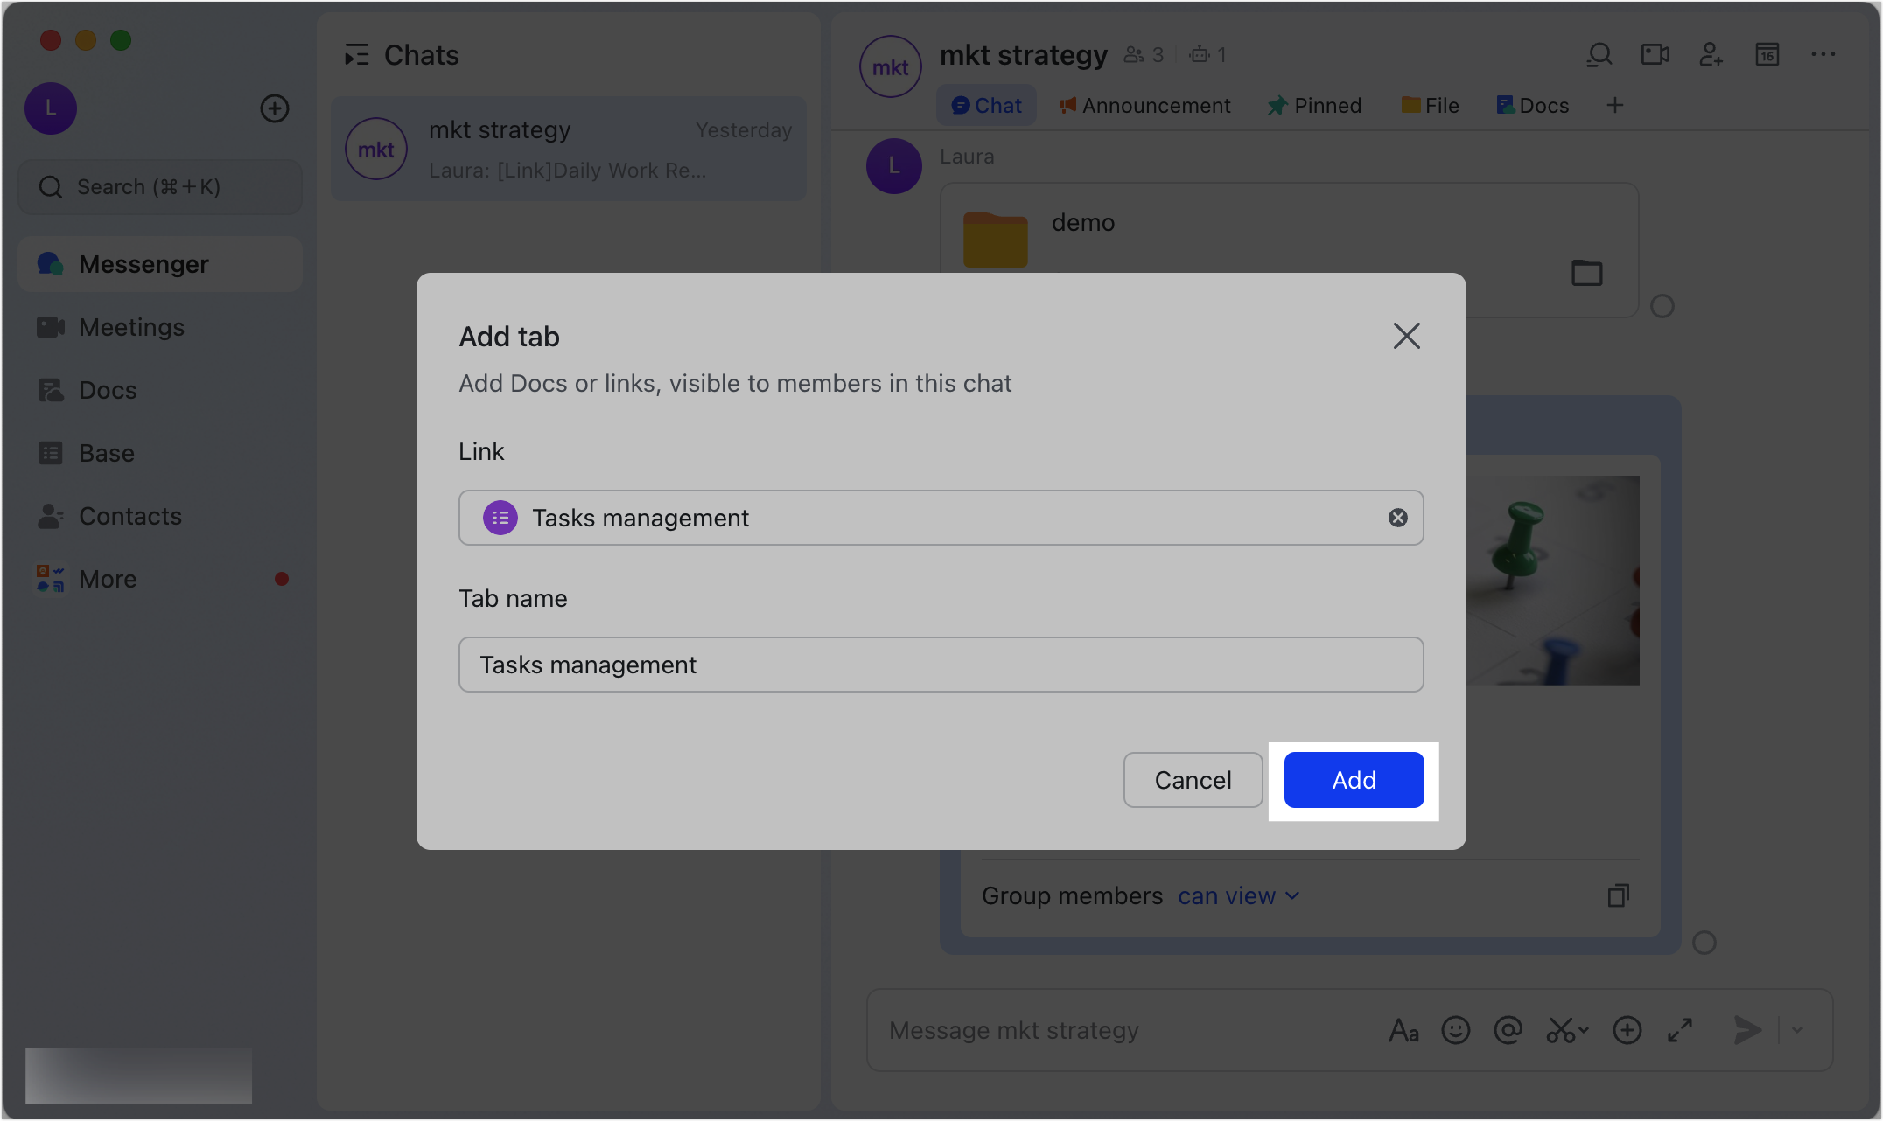Open the Pinned tab in chat
Viewport: 1883px width, 1121px height.
pos(1315,105)
